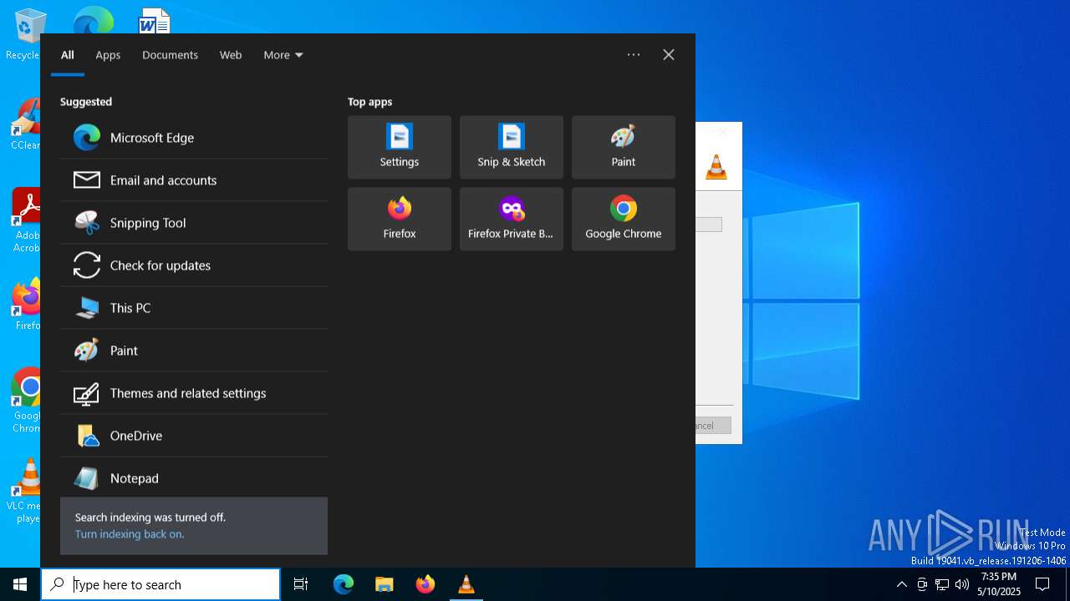Focus the Type here to search box
Viewport: 1070px width, 601px height.
[x=160, y=584]
